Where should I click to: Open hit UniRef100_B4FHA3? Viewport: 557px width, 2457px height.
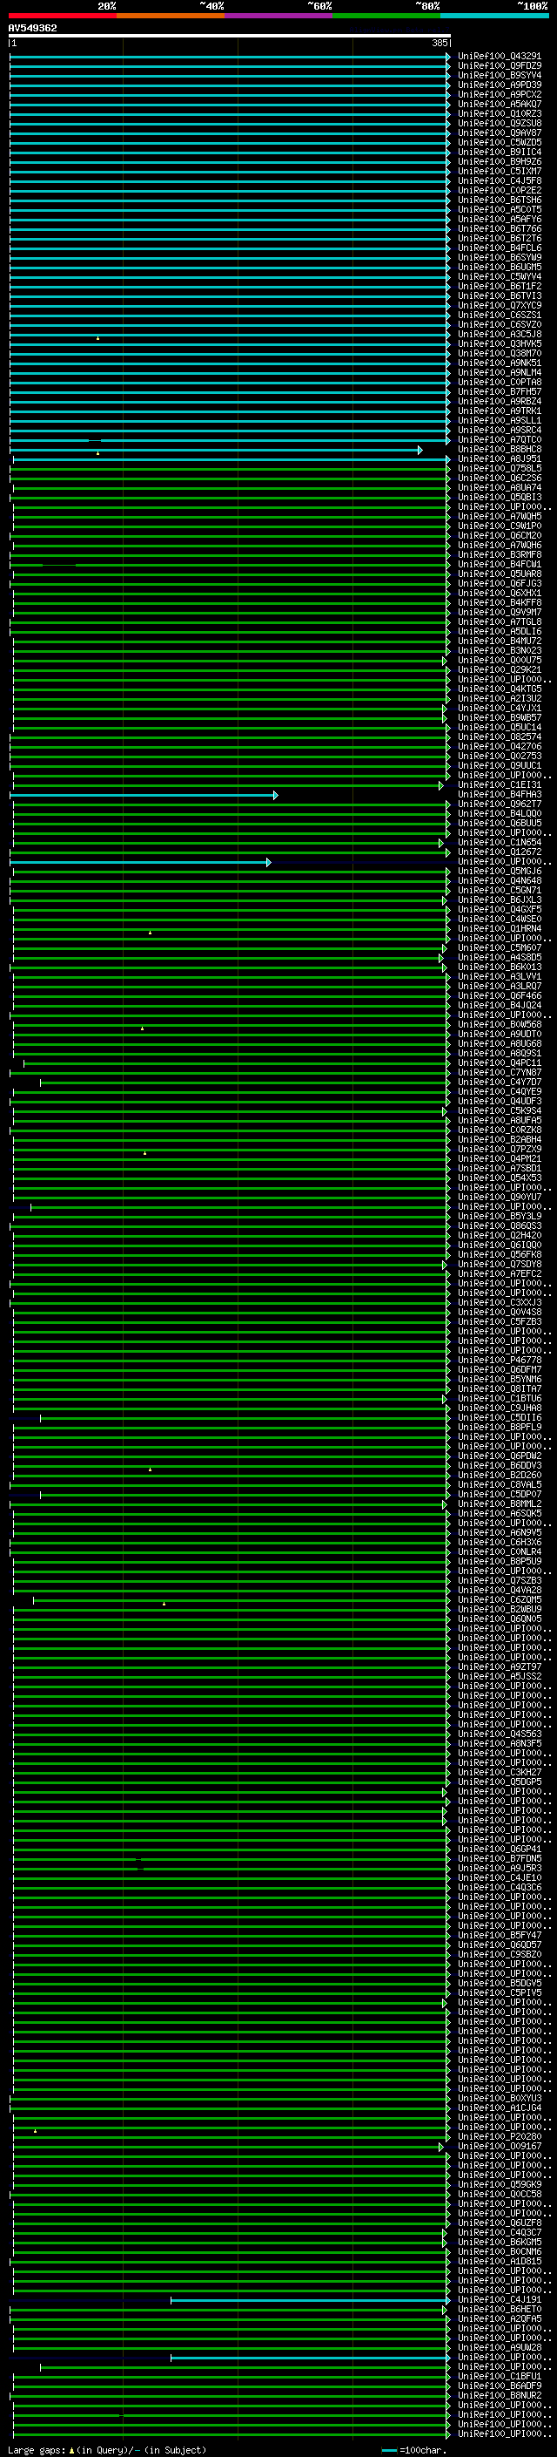(x=500, y=795)
